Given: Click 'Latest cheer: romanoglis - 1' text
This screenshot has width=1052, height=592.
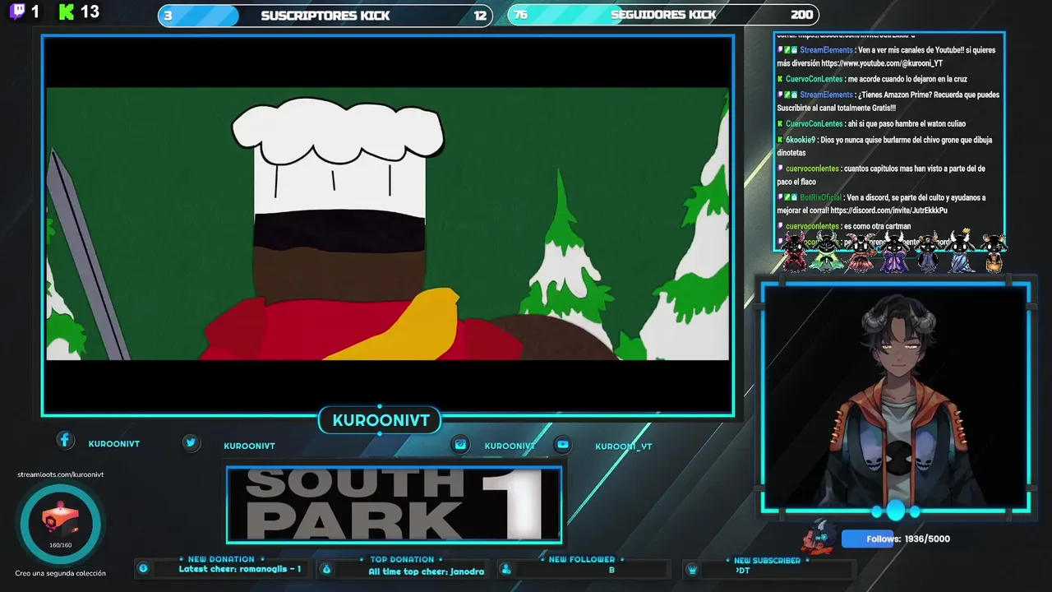Looking at the screenshot, I should click(240, 569).
